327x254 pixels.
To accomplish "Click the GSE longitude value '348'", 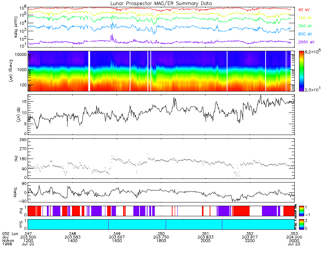I will pos(72,234).
